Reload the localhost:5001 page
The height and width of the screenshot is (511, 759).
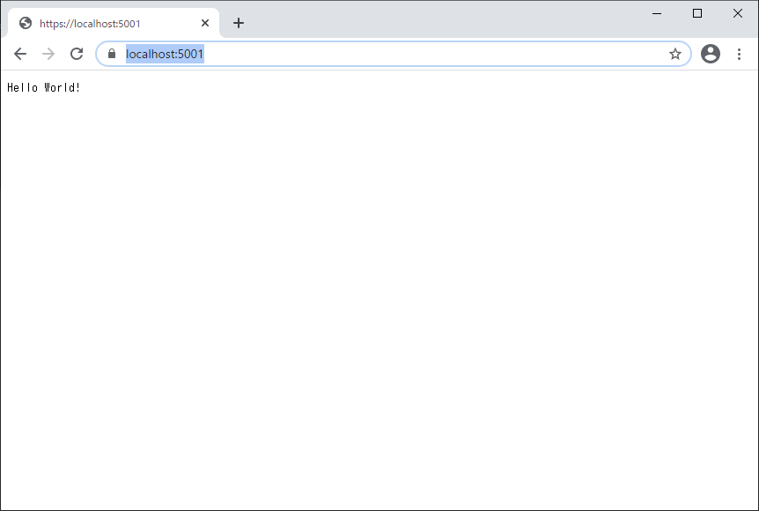click(77, 54)
